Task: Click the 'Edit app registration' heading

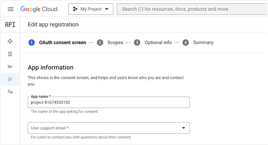Action: [53, 24]
